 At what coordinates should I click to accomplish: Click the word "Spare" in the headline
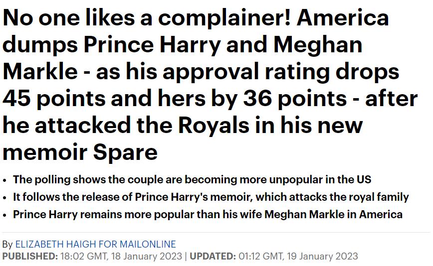pos(126,151)
